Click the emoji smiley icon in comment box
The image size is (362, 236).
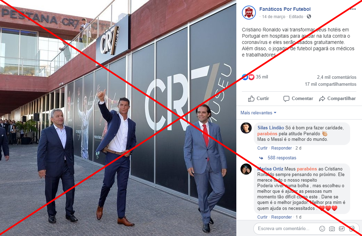pyautogui.click(x=322, y=228)
